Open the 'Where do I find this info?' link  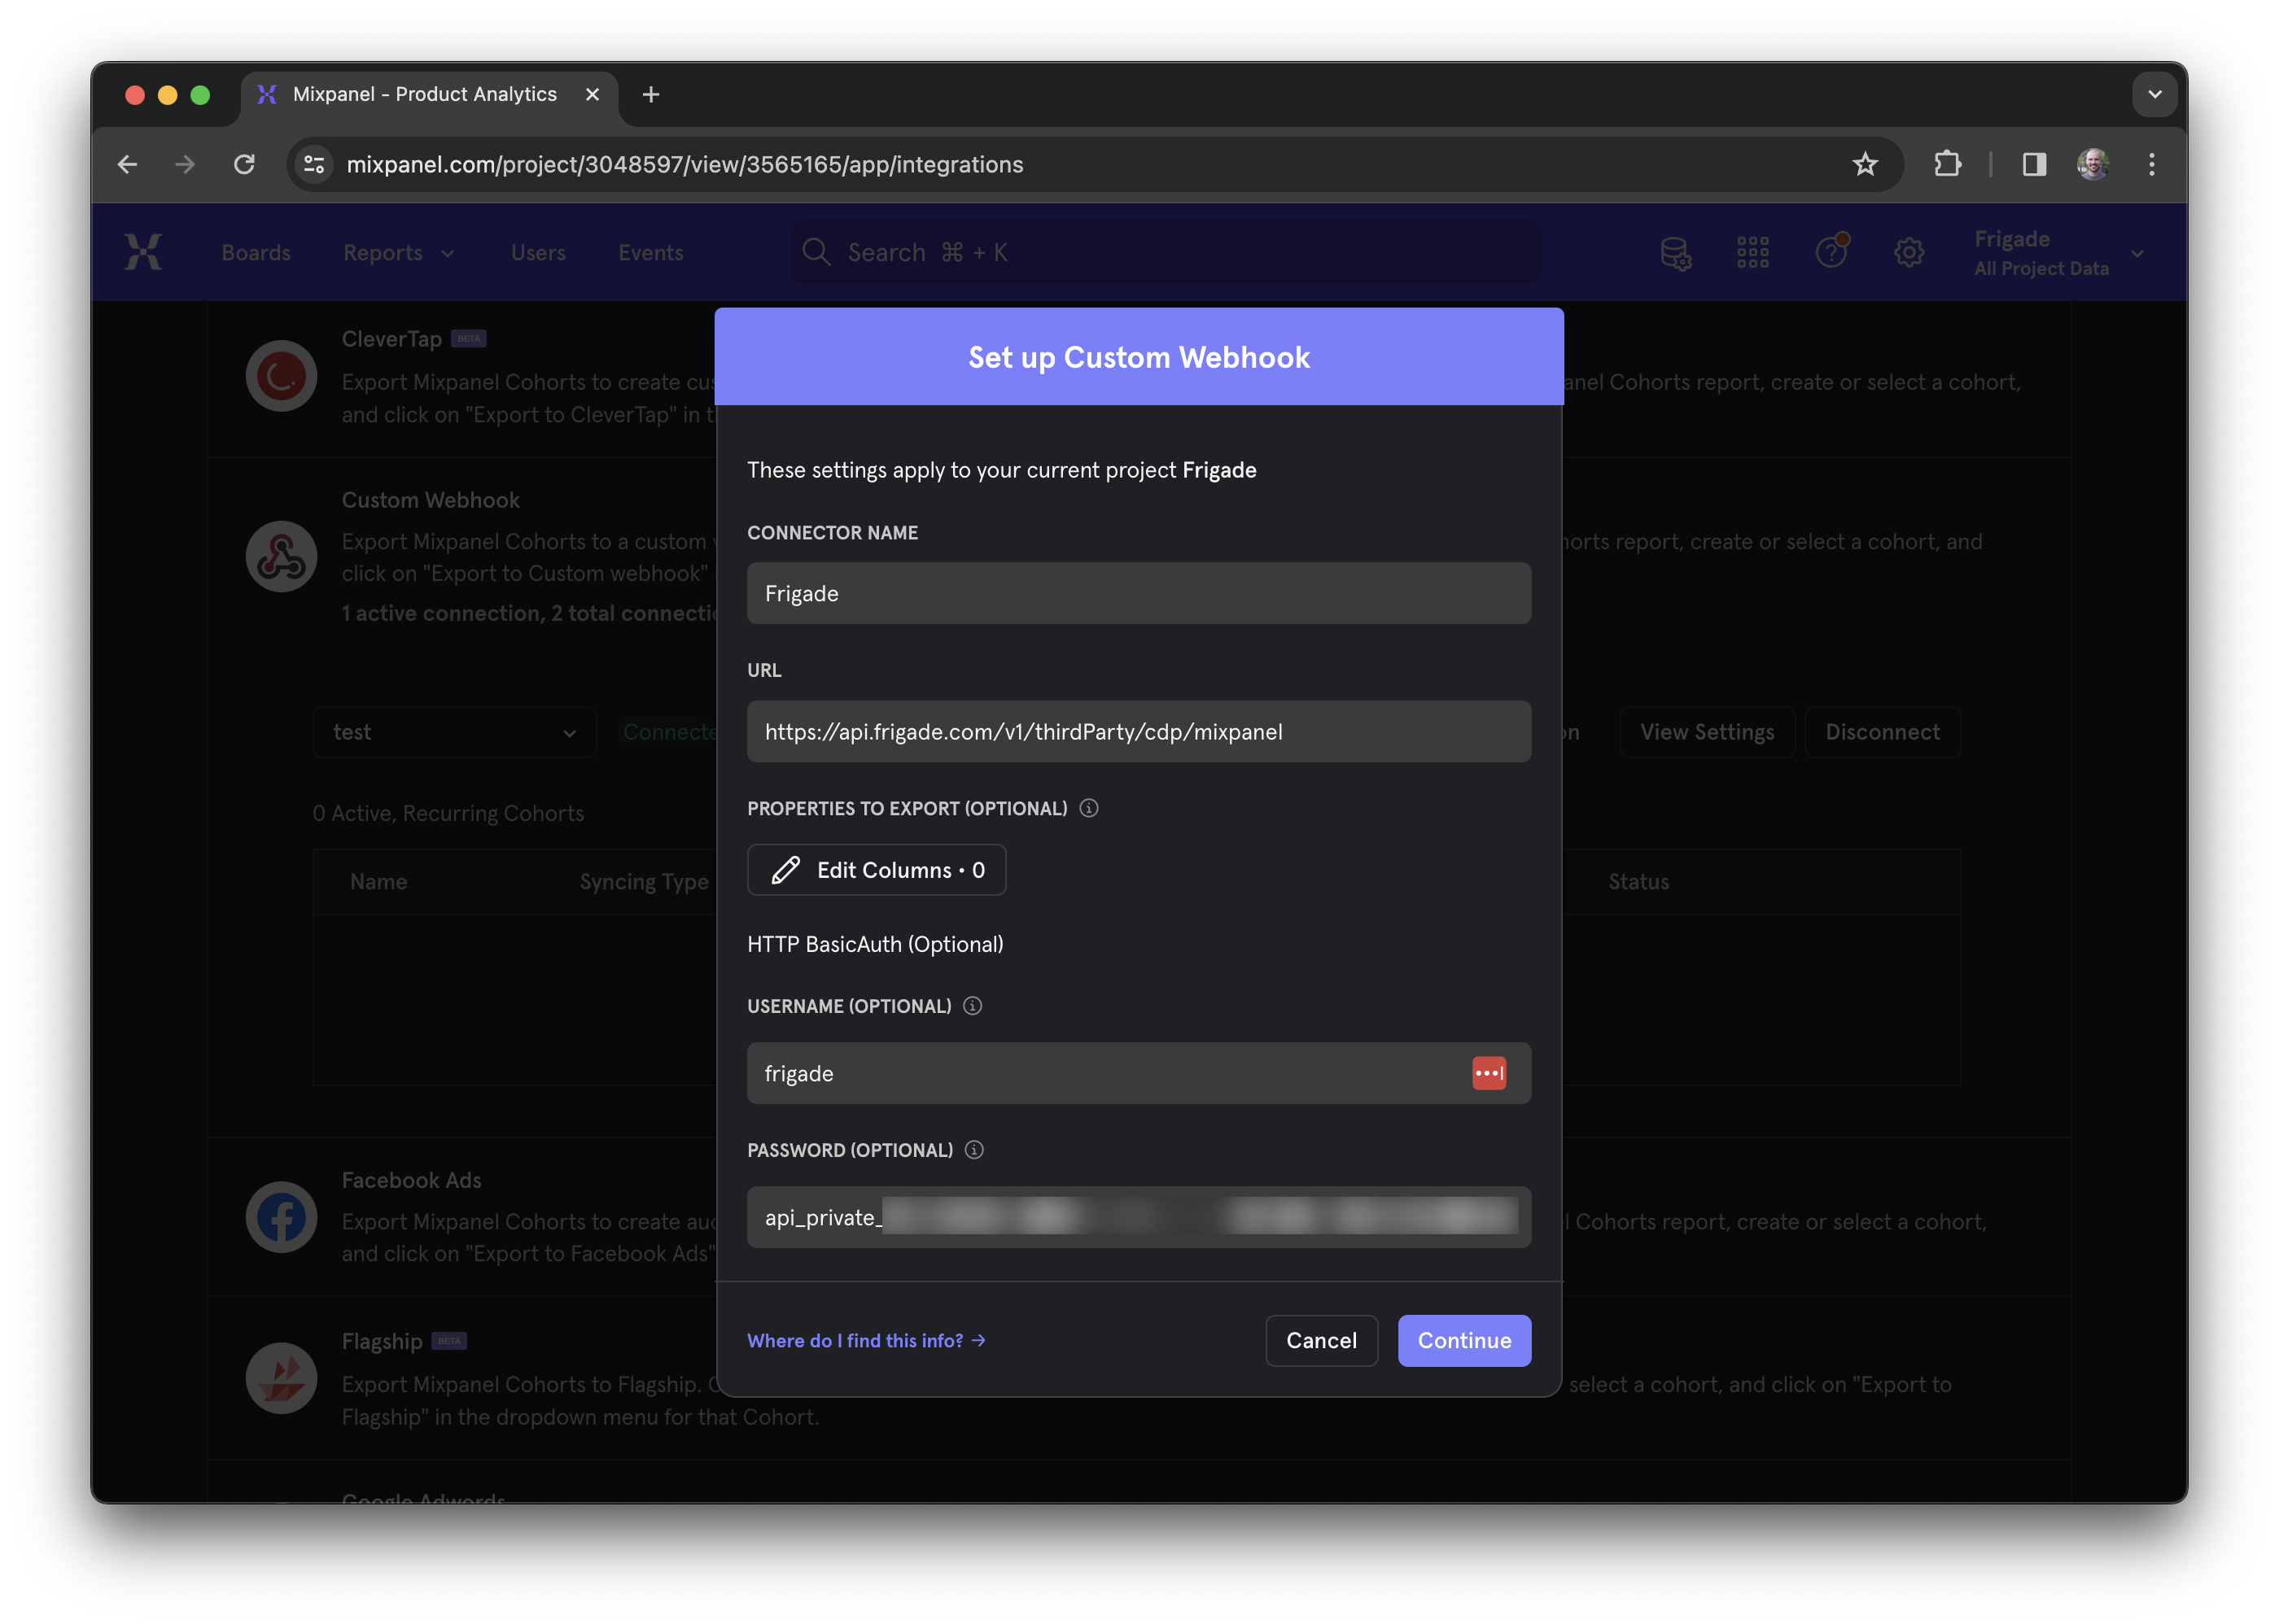tap(865, 1340)
